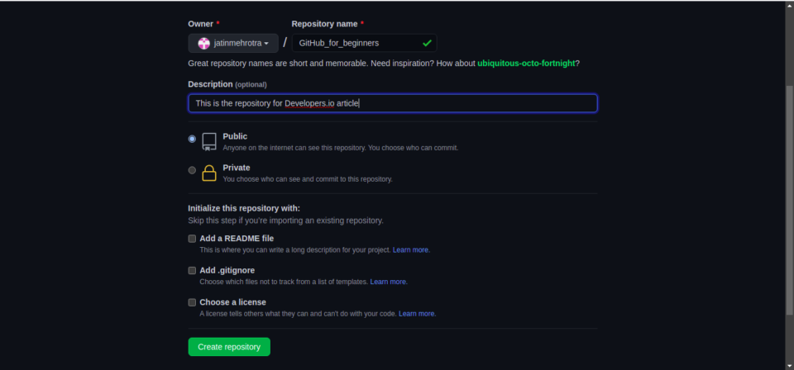Click the 'Repository name' field label
This screenshot has width=794, height=370.
pyautogui.click(x=324, y=24)
